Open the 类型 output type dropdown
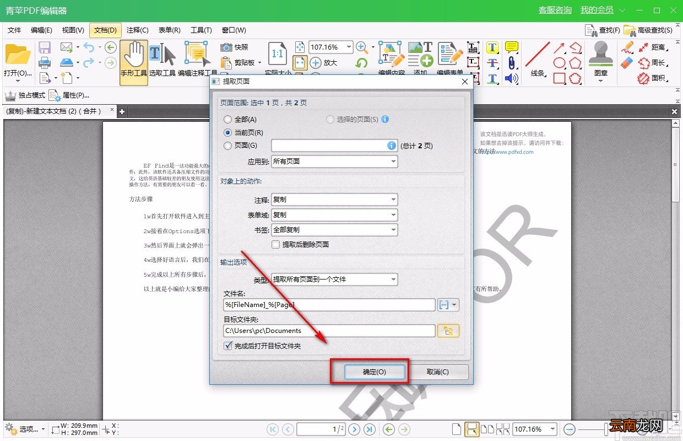The height and width of the screenshot is (441, 683). point(334,279)
